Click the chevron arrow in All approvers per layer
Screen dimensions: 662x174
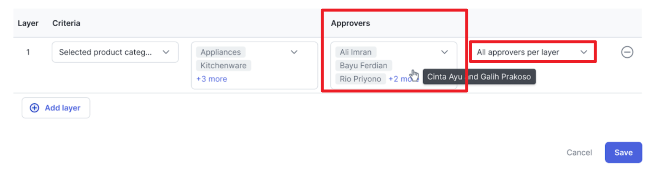tap(584, 52)
